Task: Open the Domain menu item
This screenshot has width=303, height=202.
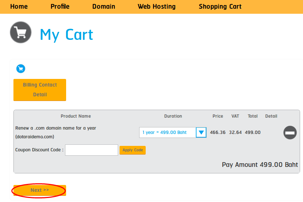Action: pyautogui.click(x=104, y=7)
